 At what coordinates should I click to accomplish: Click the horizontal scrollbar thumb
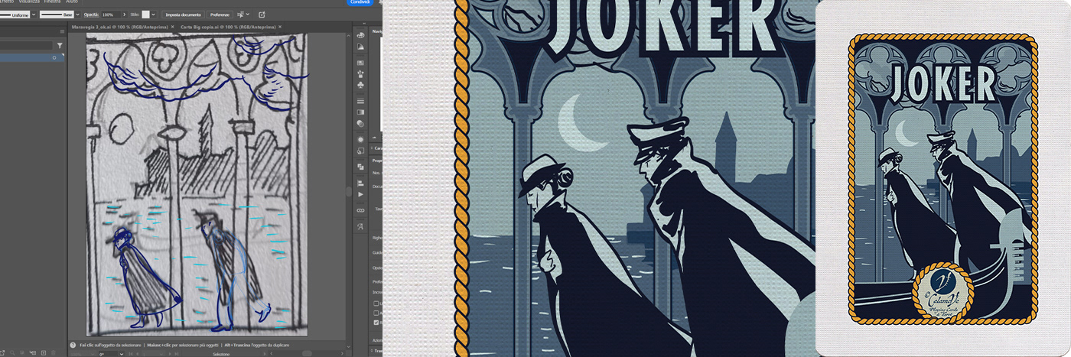306,353
